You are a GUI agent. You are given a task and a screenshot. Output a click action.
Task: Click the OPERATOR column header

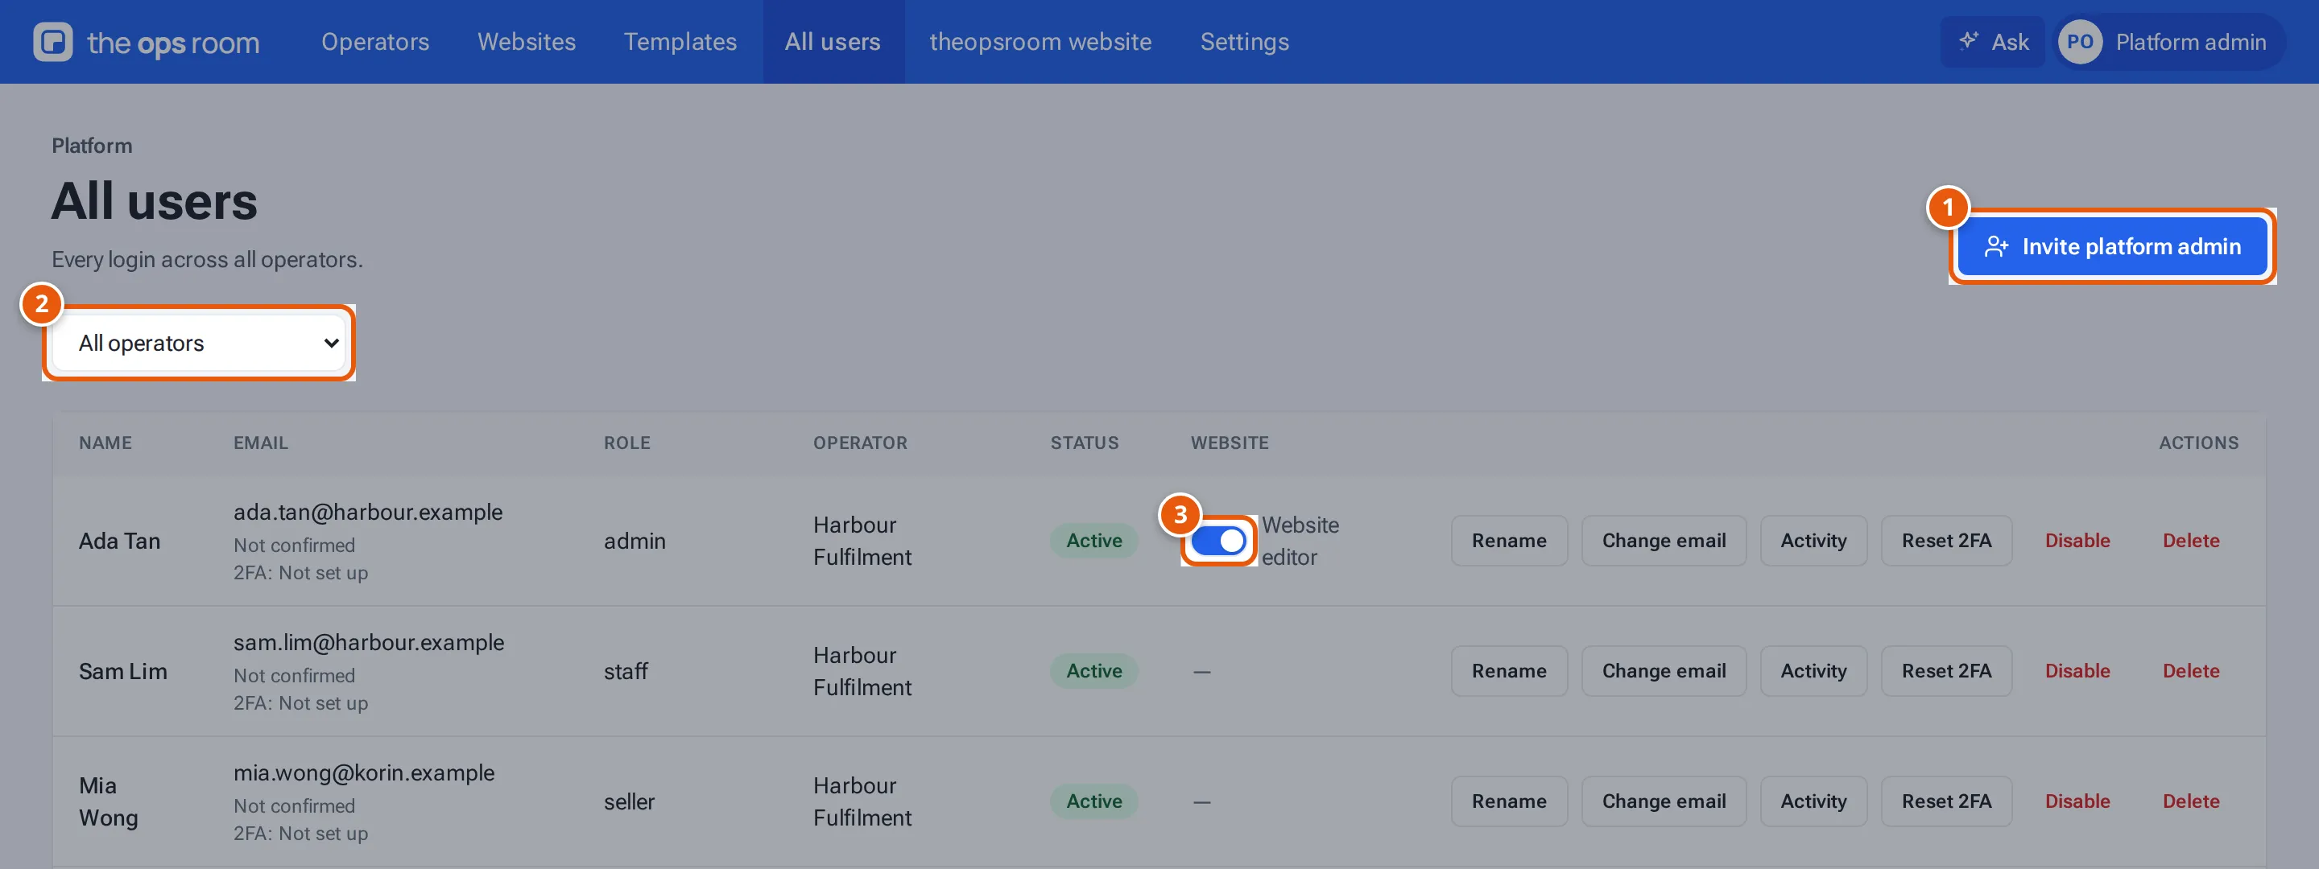860,443
